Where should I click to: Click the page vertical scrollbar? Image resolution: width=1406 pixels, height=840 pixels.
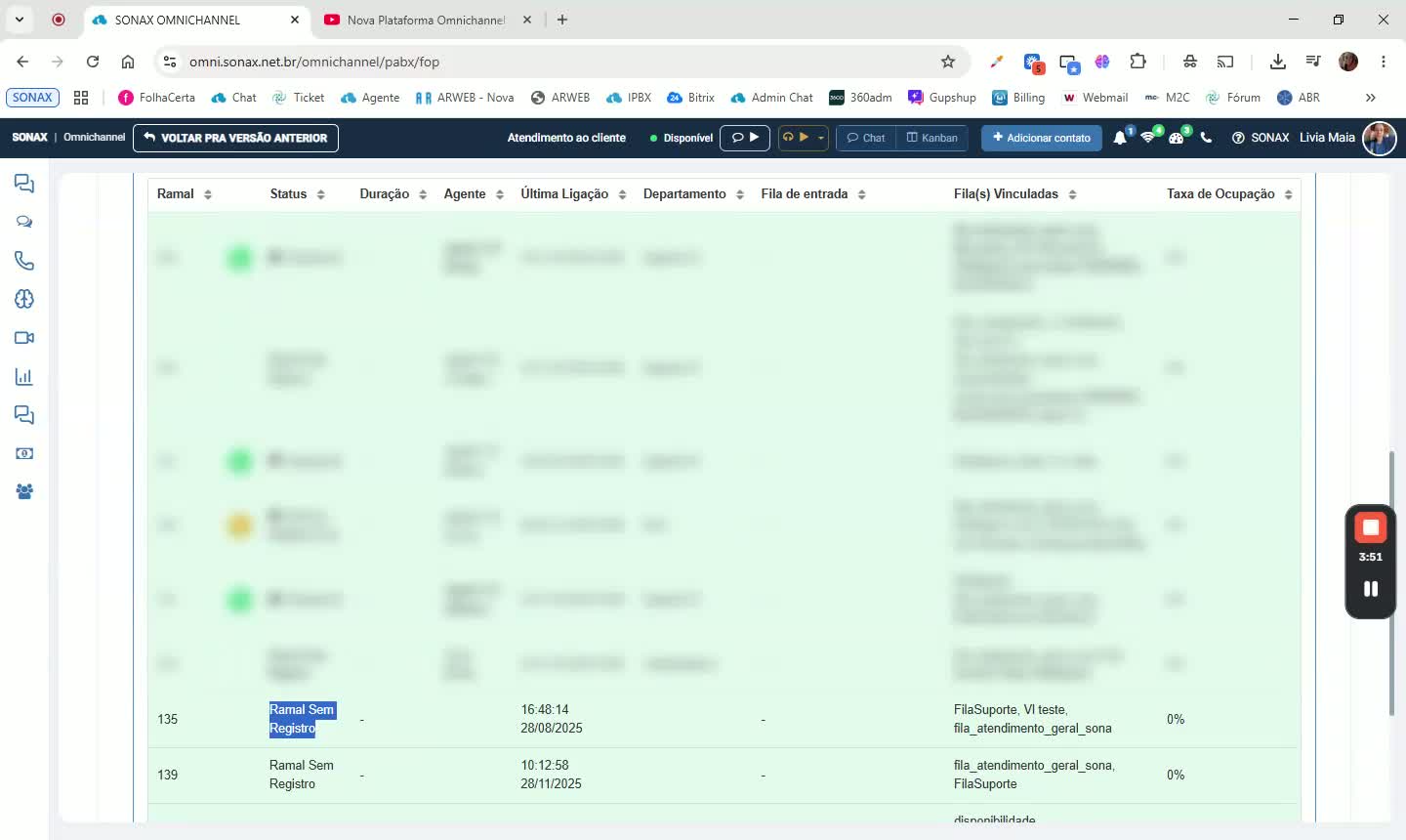(1392, 583)
